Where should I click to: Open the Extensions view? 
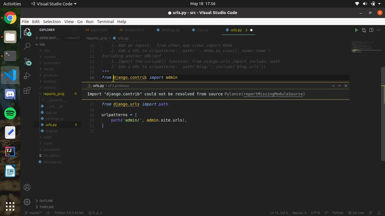(x=27, y=91)
